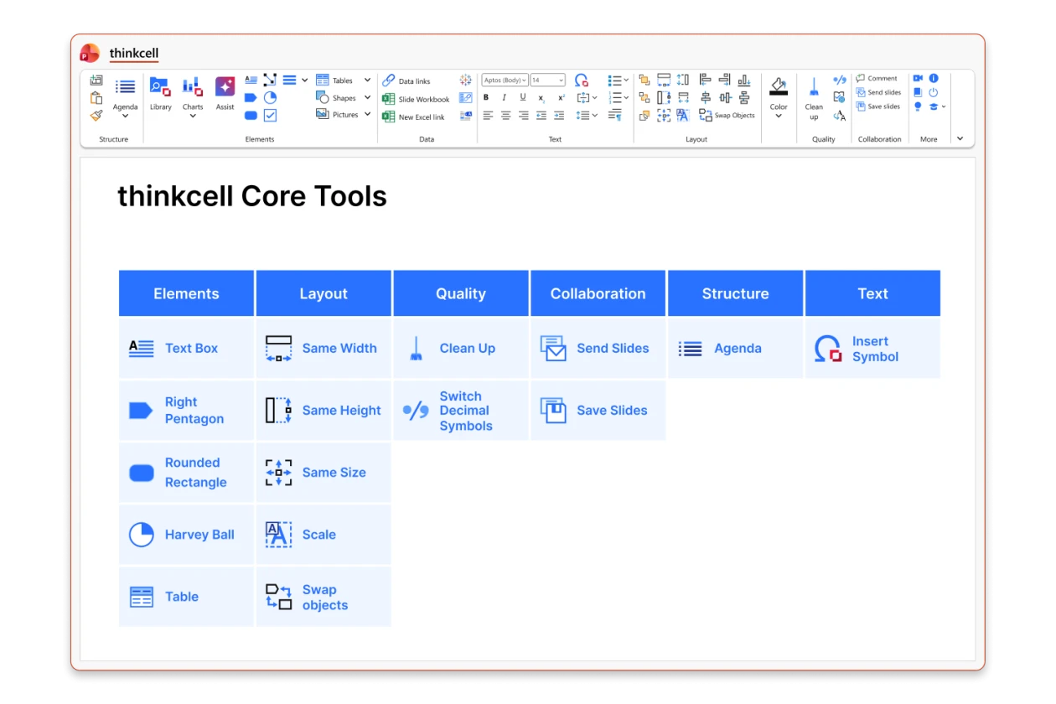Click Send slides in the ribbon
This screenshot has height=704, width=1056.
coord(878,92)
